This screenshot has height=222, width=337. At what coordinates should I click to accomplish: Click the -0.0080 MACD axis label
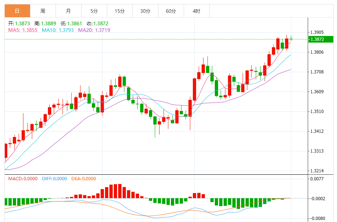[x=318, y=219]
